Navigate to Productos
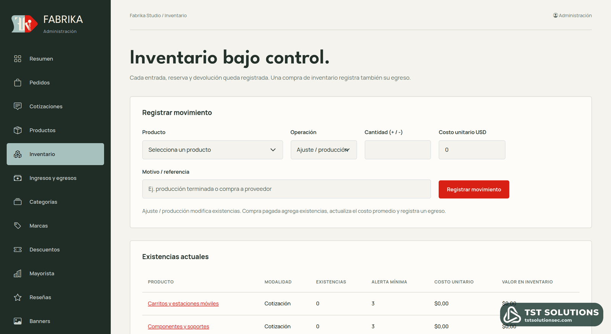611x334 pixels. coord(55,130)
